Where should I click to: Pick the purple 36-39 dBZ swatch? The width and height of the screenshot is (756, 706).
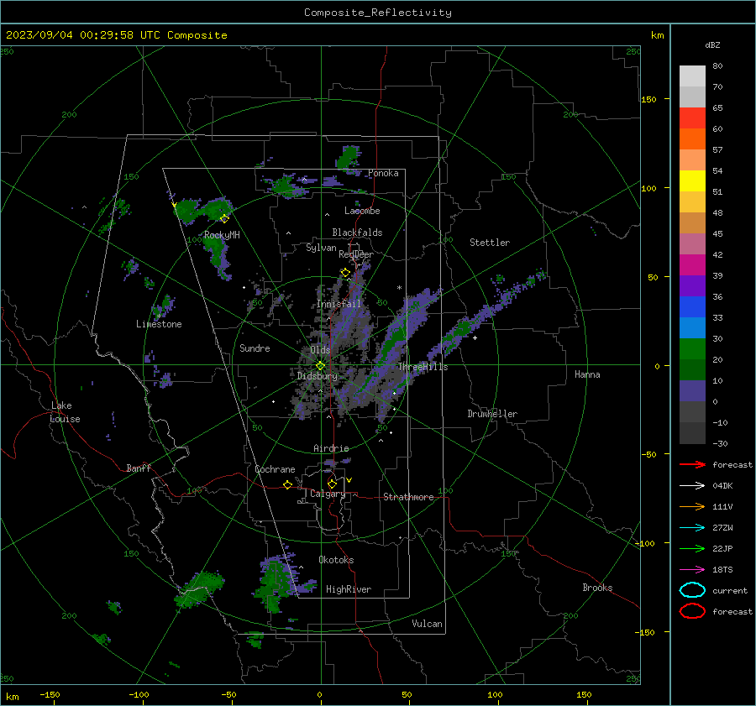692,286
